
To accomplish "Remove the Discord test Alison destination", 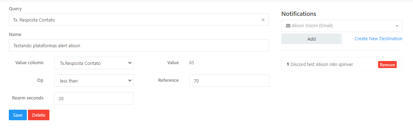I will (x=387, y=65).
